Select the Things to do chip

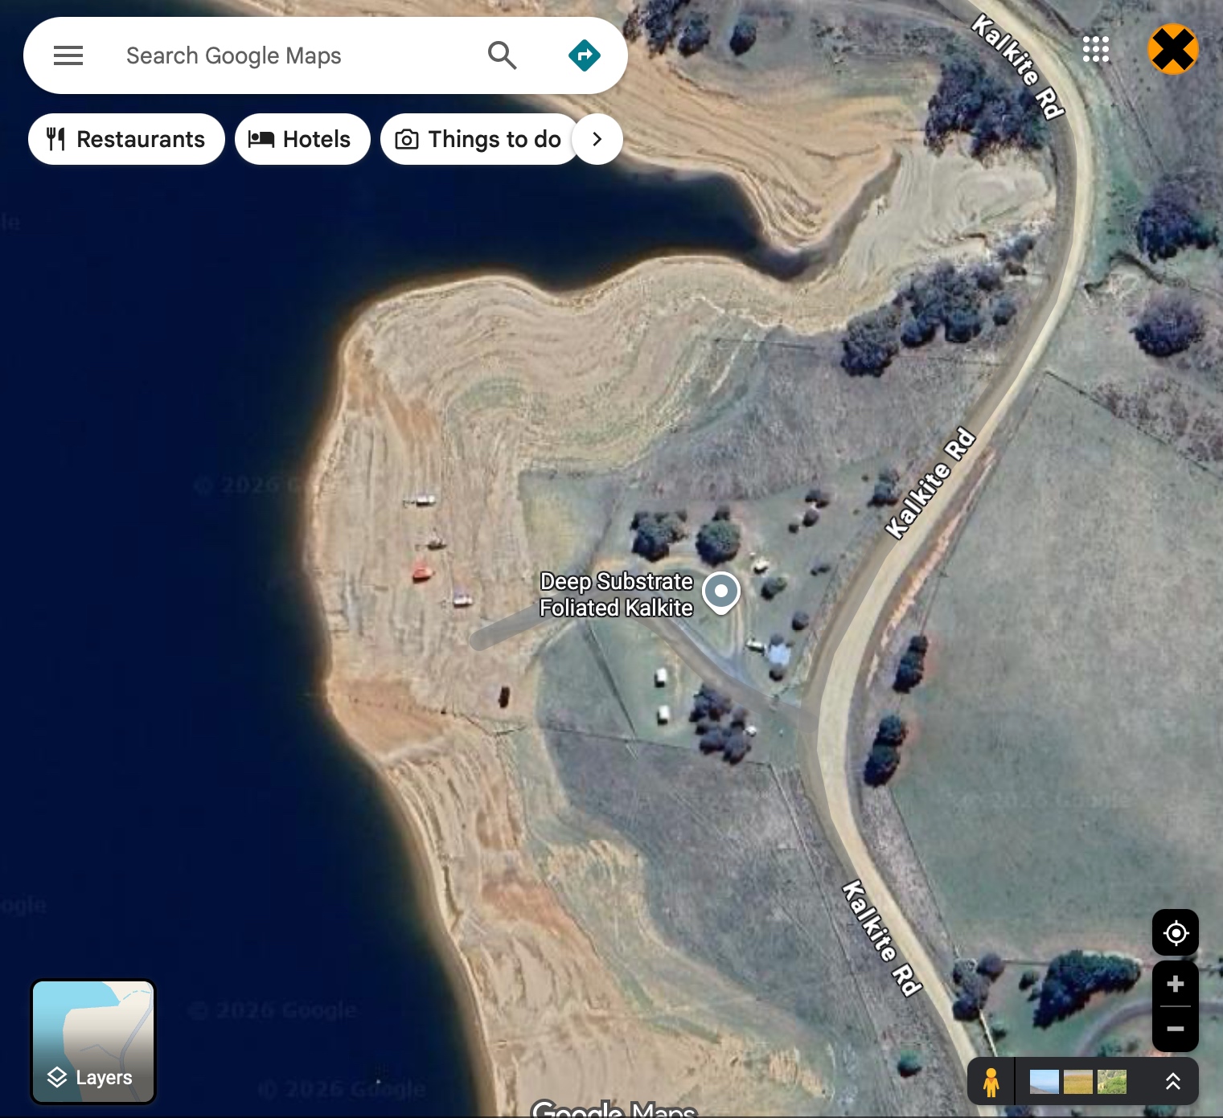pos(479,139)
